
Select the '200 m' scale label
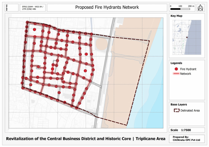191,6
